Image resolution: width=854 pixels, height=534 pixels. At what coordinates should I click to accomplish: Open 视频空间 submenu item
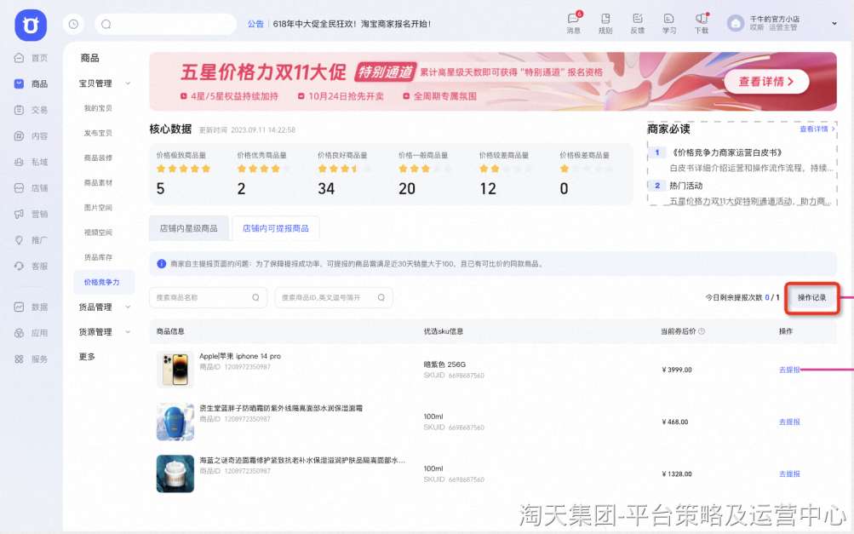point(98,233)
